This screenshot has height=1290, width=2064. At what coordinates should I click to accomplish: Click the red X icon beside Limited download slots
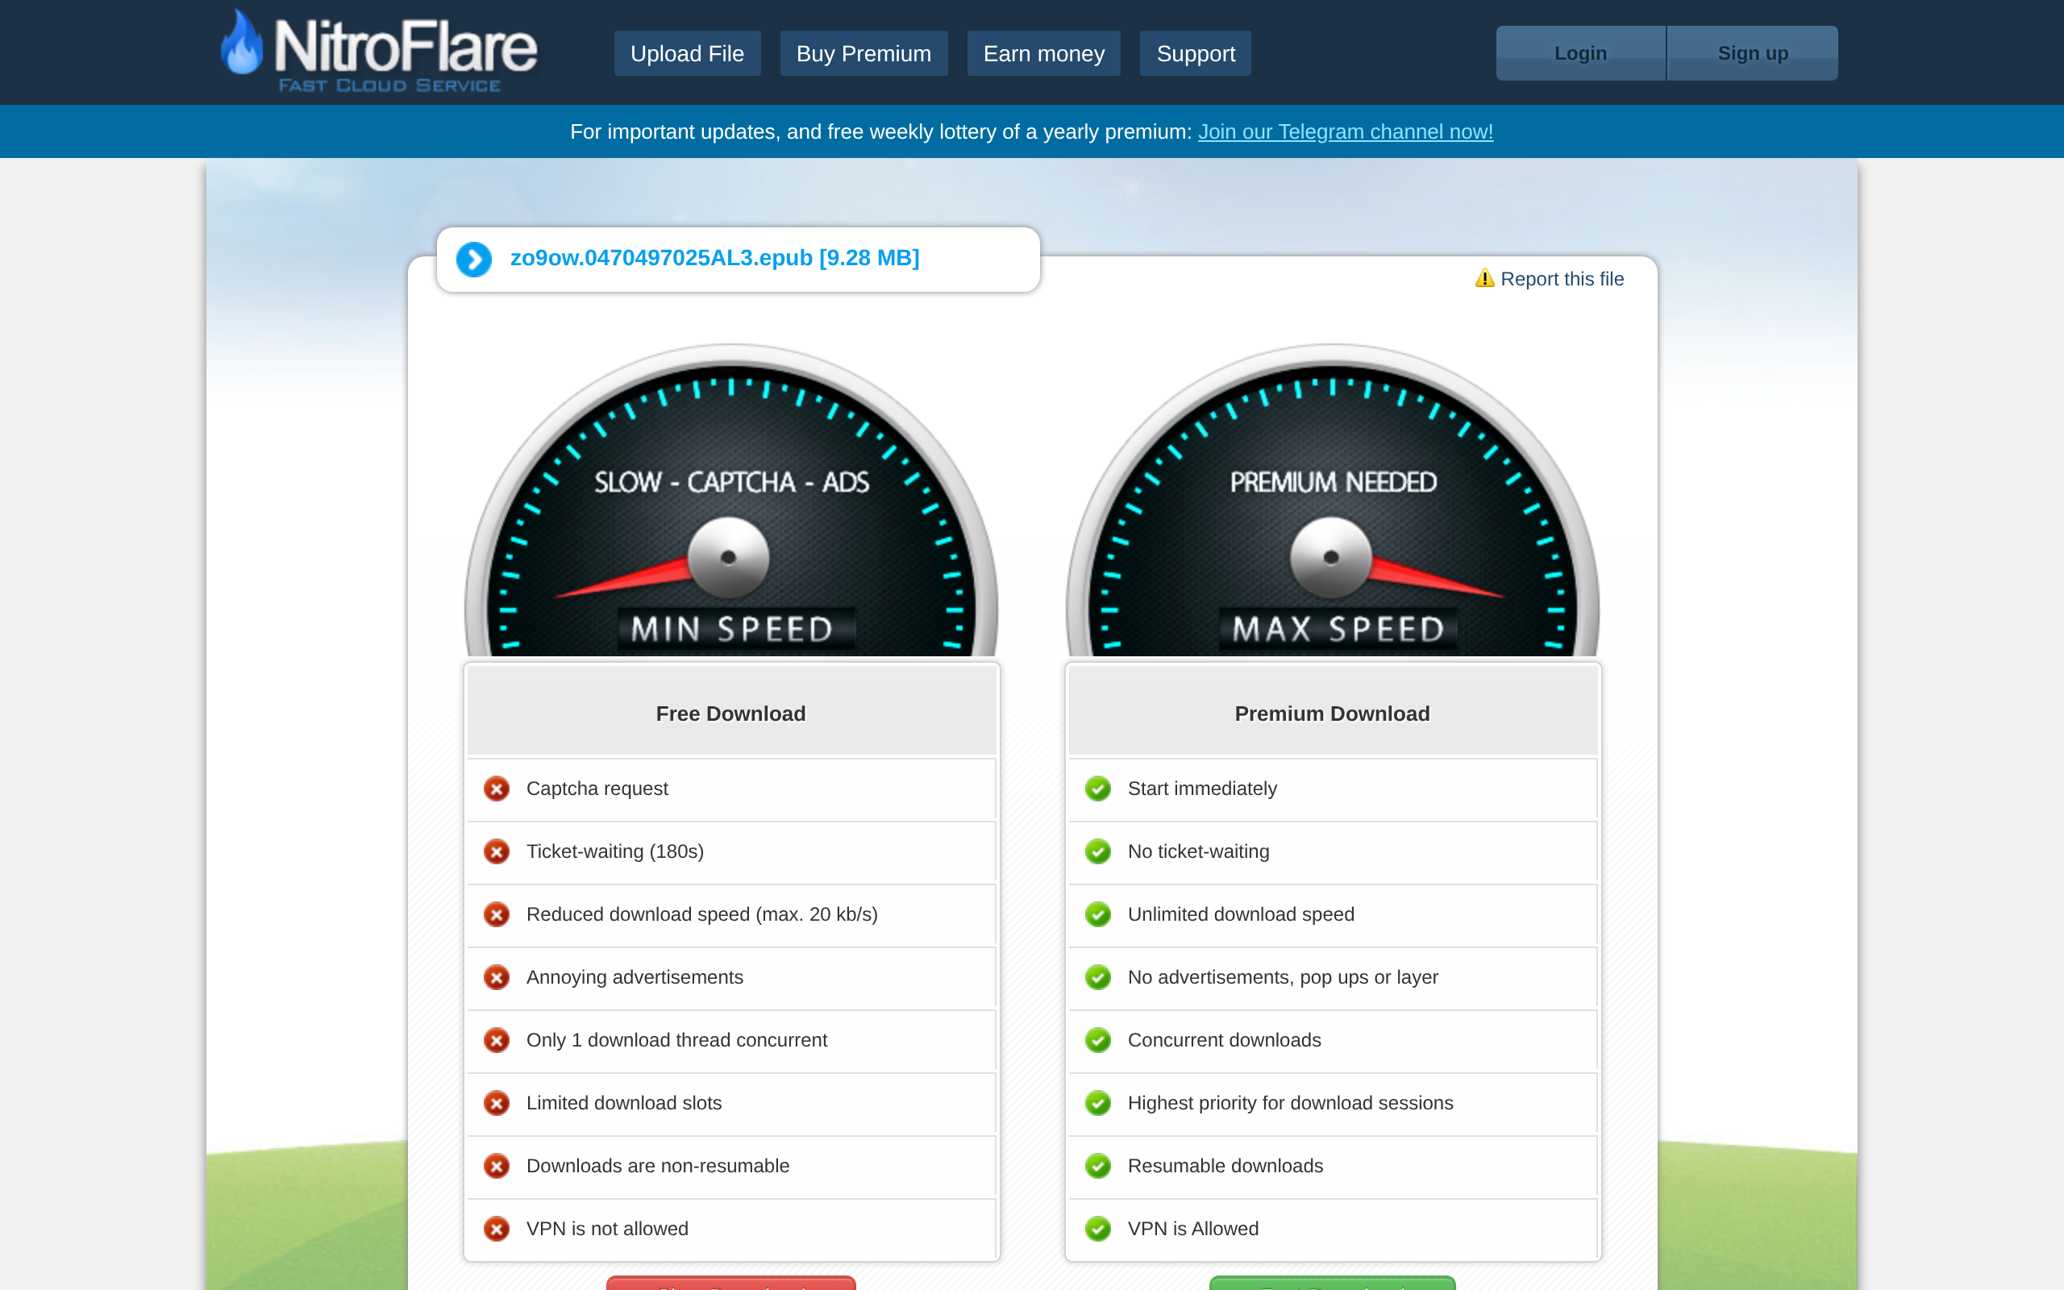tap(497, 1103)
